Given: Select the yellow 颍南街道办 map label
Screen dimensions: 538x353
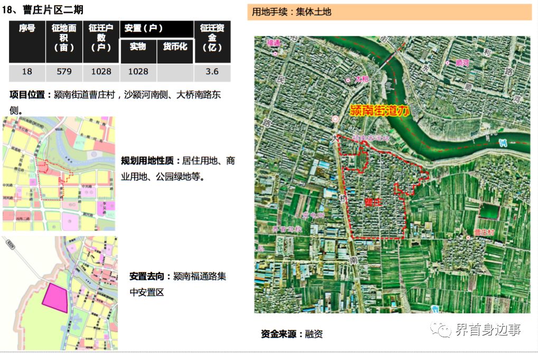Looking at the screenshot, I should [x=380, y=110].
